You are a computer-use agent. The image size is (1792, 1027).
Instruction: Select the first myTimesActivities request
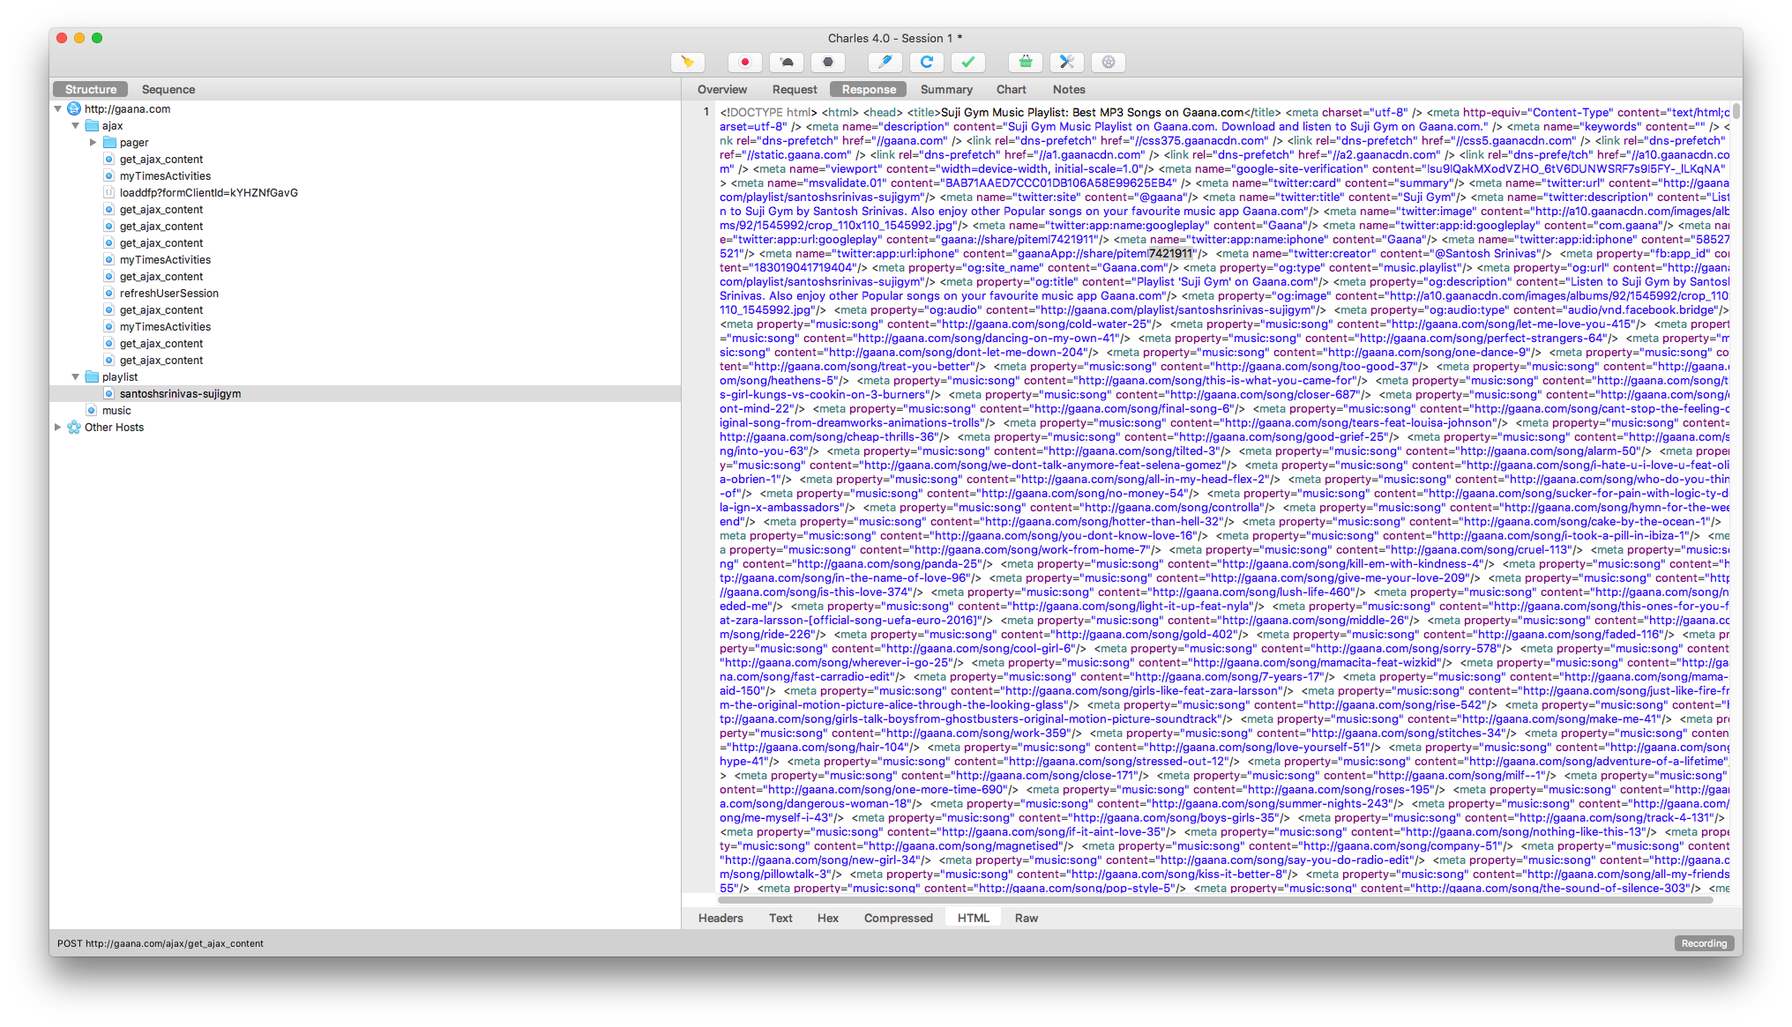(x=166, y=176)
